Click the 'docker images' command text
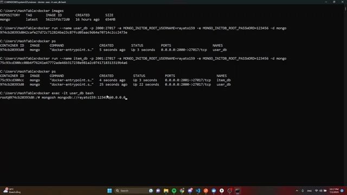 click(x=50, y=11)
